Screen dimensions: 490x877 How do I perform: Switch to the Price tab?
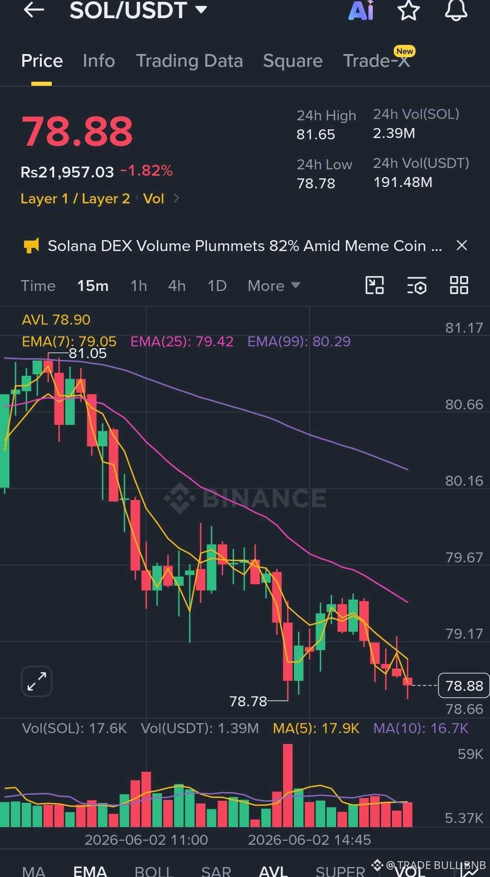[x=42, y=61]
